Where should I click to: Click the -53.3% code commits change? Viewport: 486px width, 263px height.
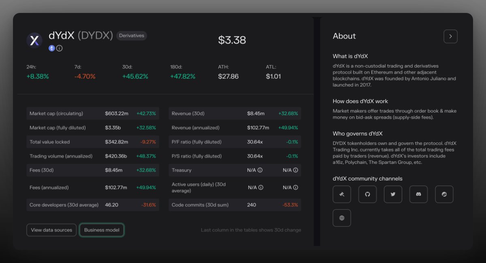pos(290,205)
